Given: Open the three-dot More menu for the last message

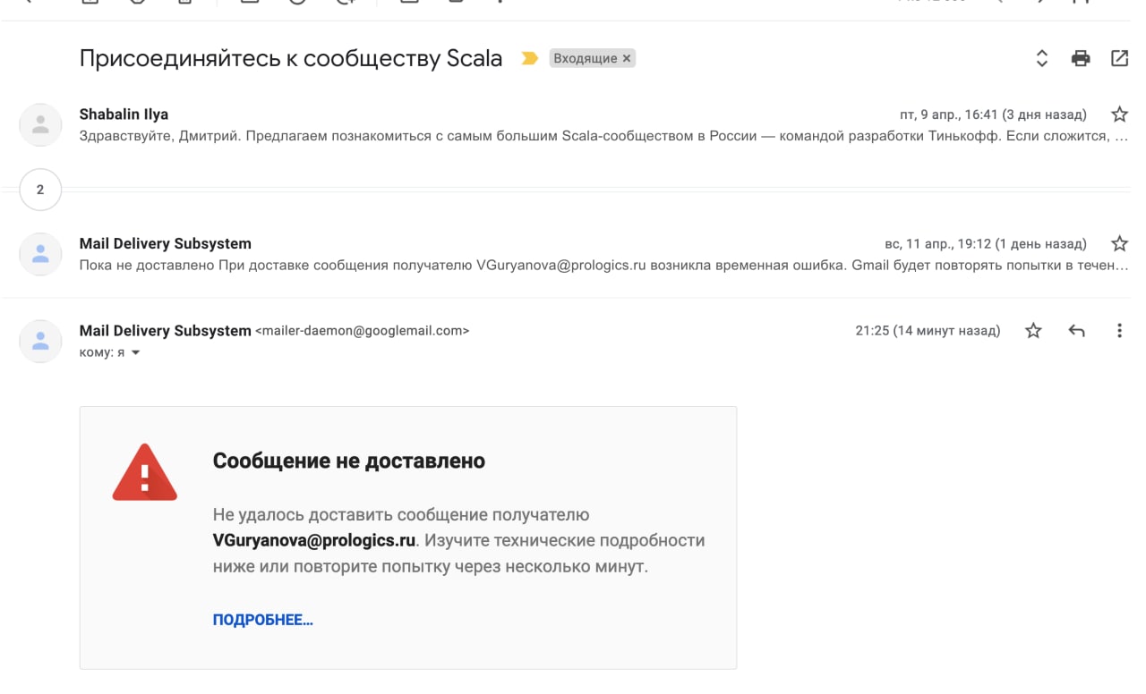Looking at the screenshot, I should [x=1119, y=331].
